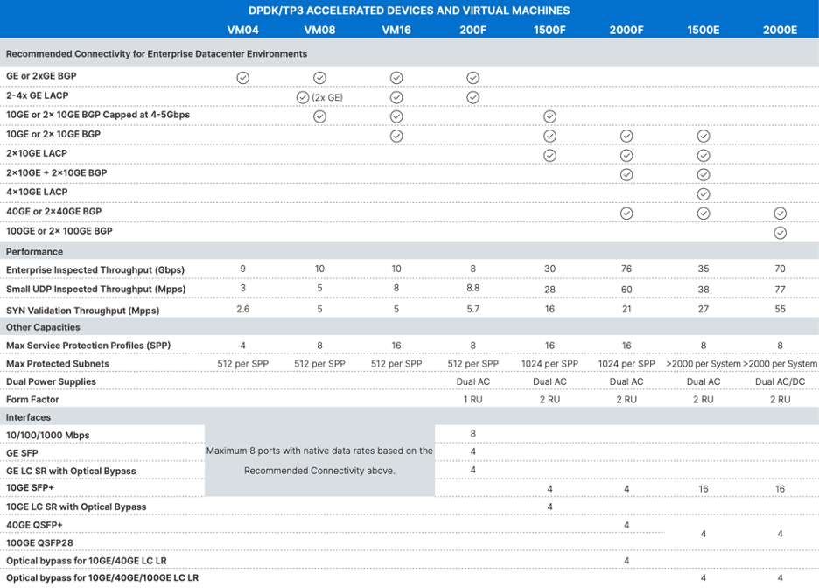Click the DPDK/TP3 Accelerated Devices title bar
The width and height of the screenshot is (819, 588).
point(409,10)
